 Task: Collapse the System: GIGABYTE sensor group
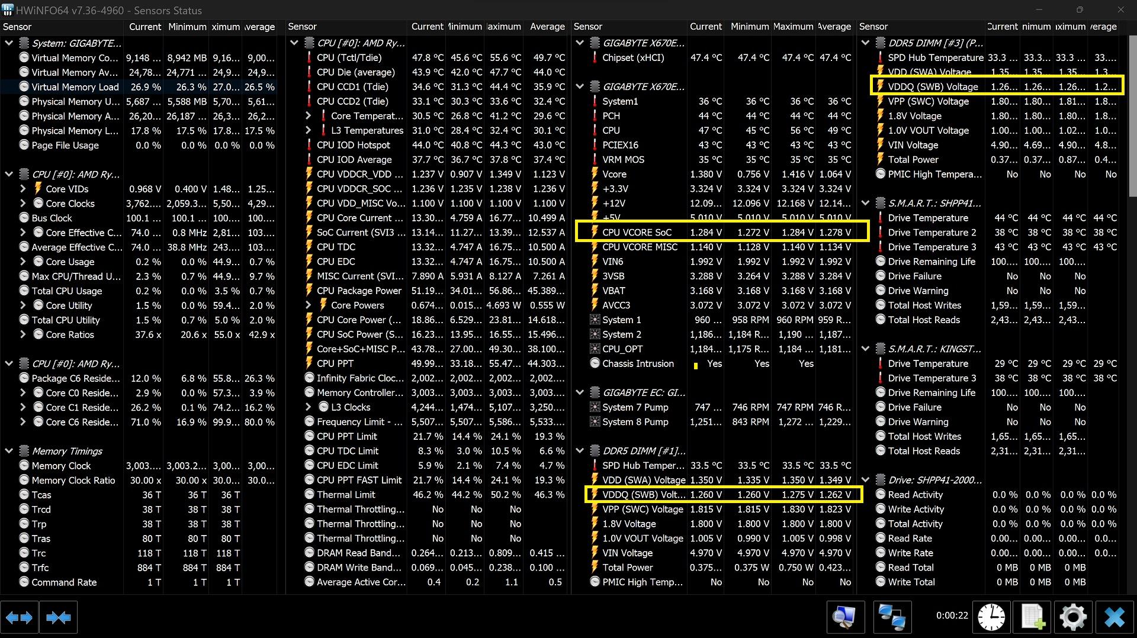pos(9,43)
